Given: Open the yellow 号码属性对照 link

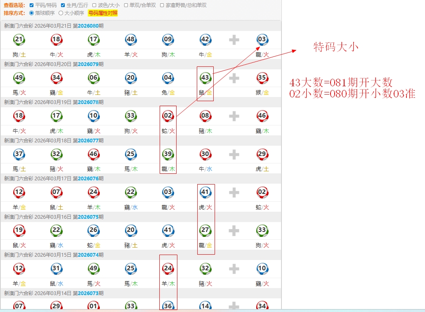Looking at the screenshot, I should coord(103,13).
